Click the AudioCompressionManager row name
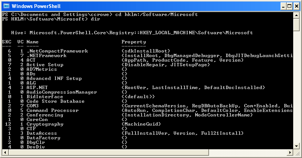 click(62, 92)
